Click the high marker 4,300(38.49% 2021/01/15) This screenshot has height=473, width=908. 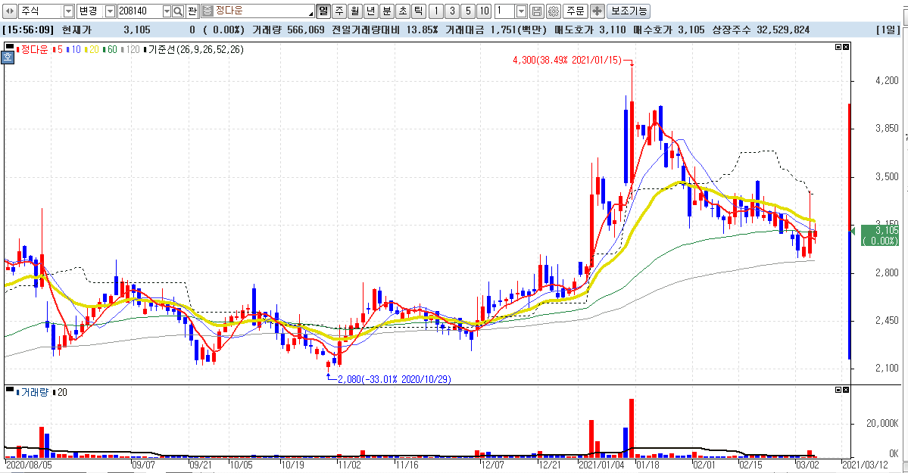click(567, 61)
